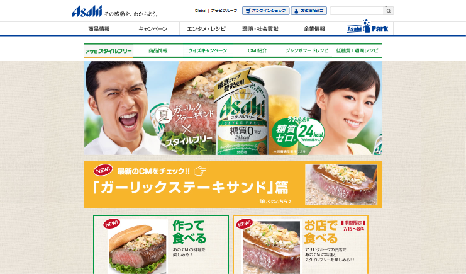
Task: Select the CM紹介 tab
Action: (257, 50)
